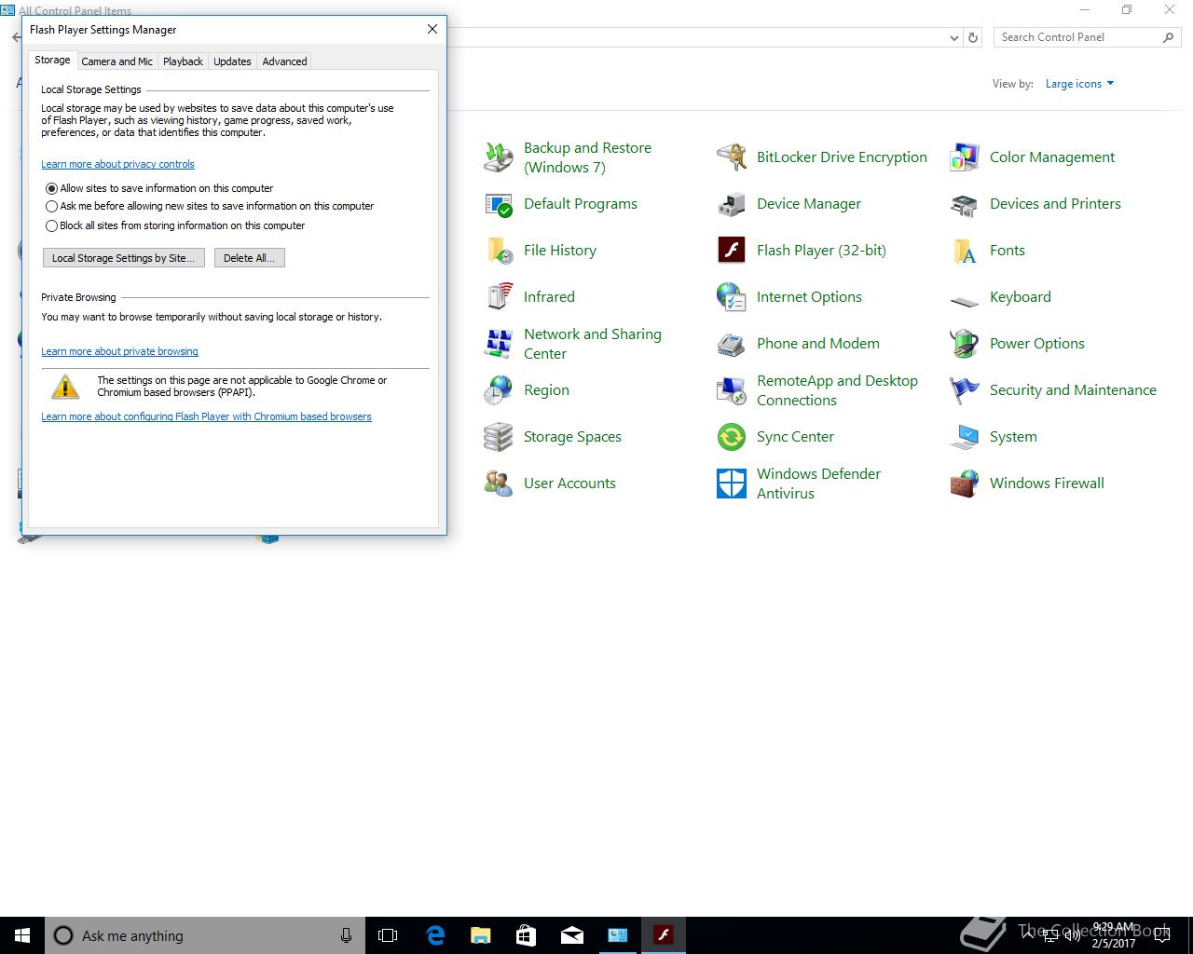Click the Region globe icon
Viewport: 1193px width, 954px height.
pyautogui.click(x=499, y=390)
